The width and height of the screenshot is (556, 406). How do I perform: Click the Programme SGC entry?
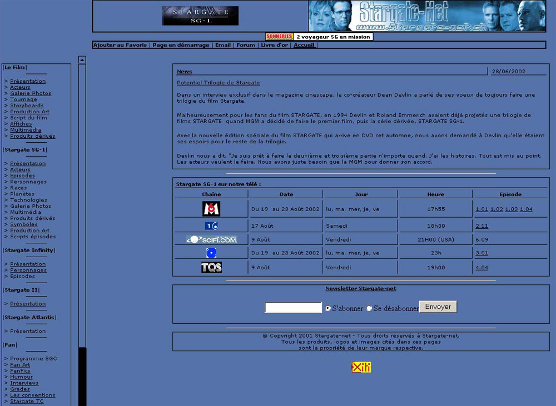point(33,359)
